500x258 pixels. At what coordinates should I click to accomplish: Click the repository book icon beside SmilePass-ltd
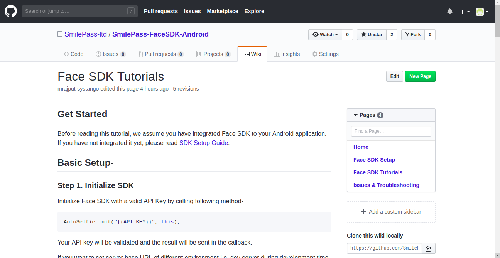point(60,34)
